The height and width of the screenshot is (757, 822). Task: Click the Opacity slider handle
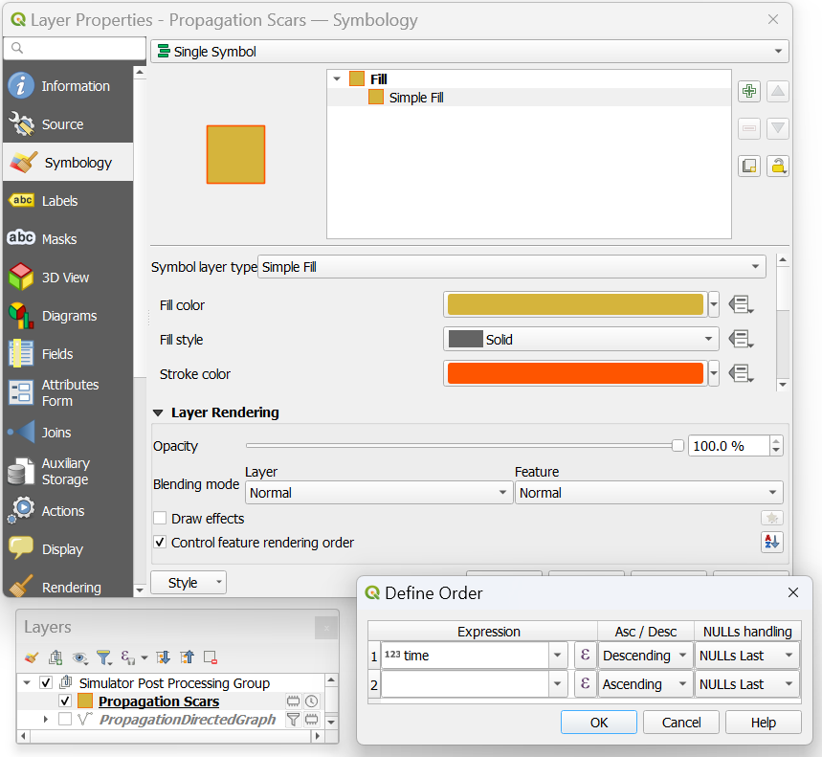pos(678,446)
